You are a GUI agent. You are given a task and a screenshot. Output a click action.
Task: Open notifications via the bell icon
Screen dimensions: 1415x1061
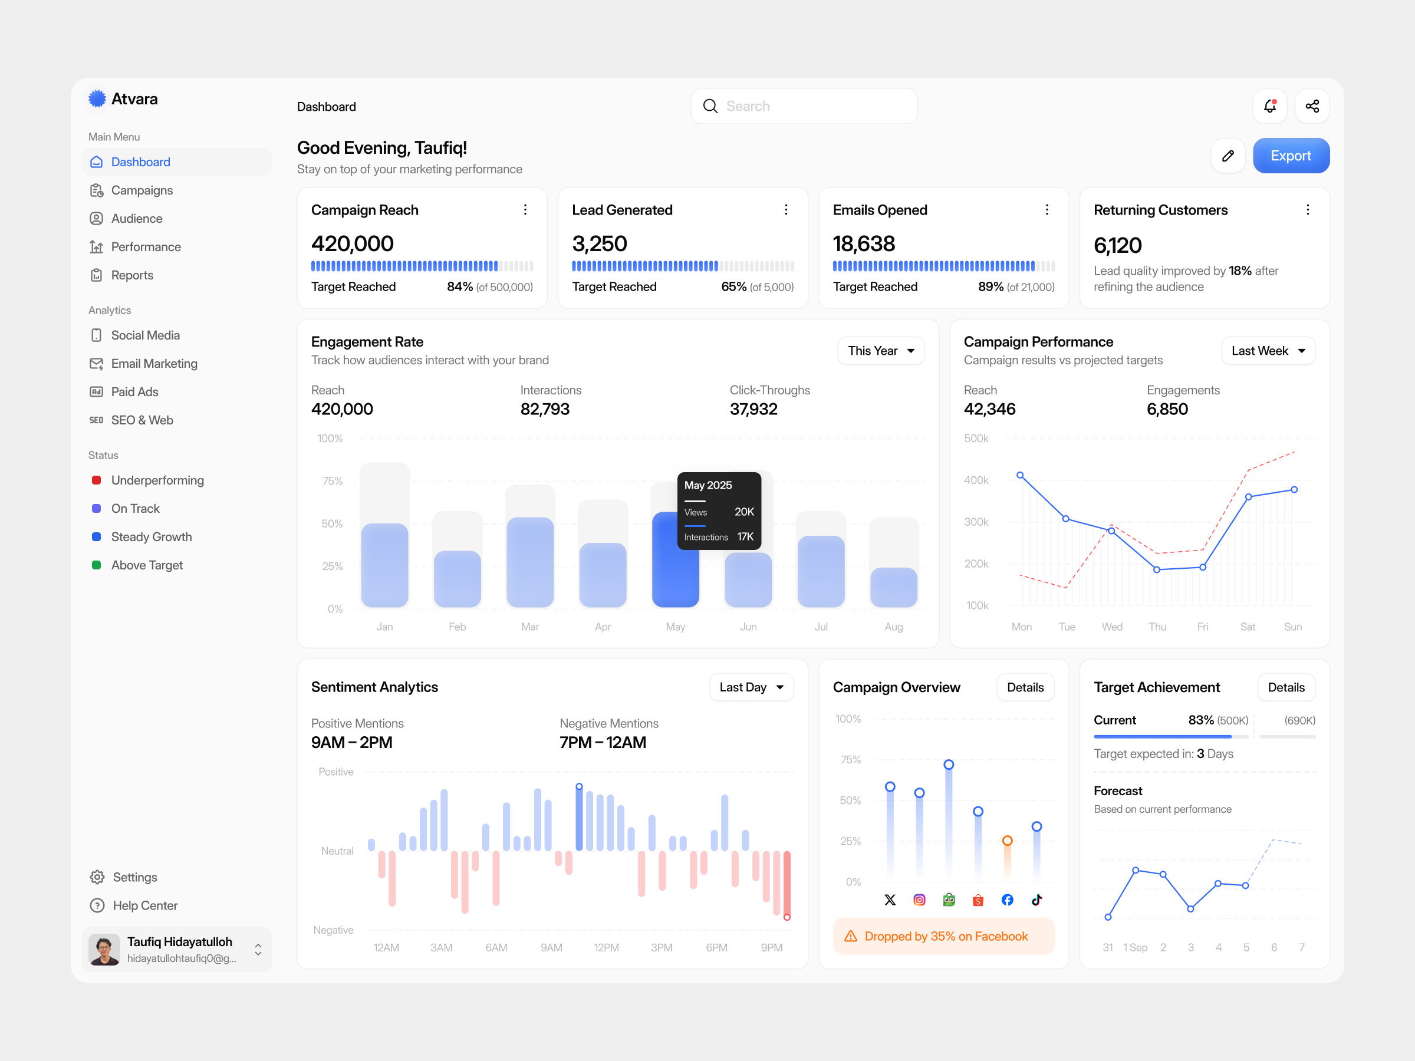coord(1270,106)
